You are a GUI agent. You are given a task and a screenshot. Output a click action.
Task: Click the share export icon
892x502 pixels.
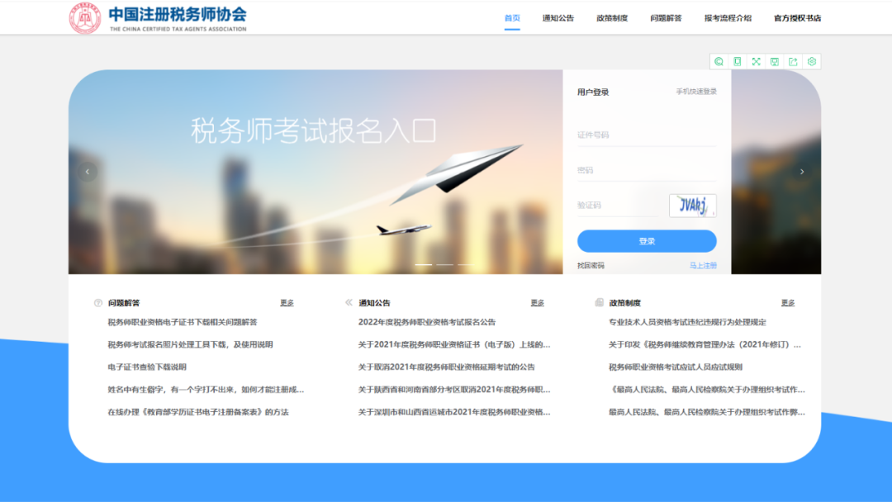click(793, 61)
